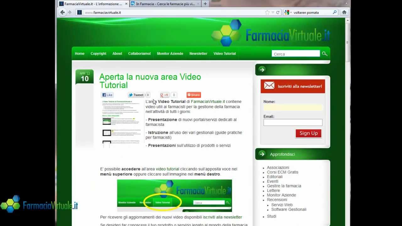
Task: Switch to the In Farmacia tab
Action: 165,4
